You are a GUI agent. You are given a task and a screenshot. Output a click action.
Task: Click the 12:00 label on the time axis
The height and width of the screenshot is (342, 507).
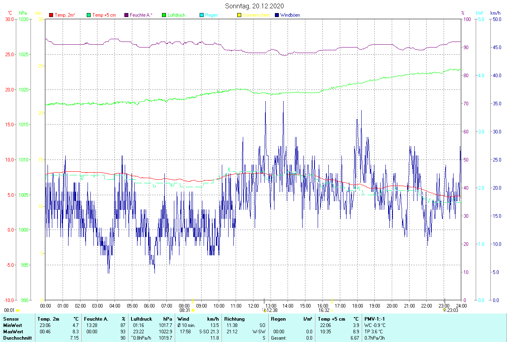click(253, 306)
